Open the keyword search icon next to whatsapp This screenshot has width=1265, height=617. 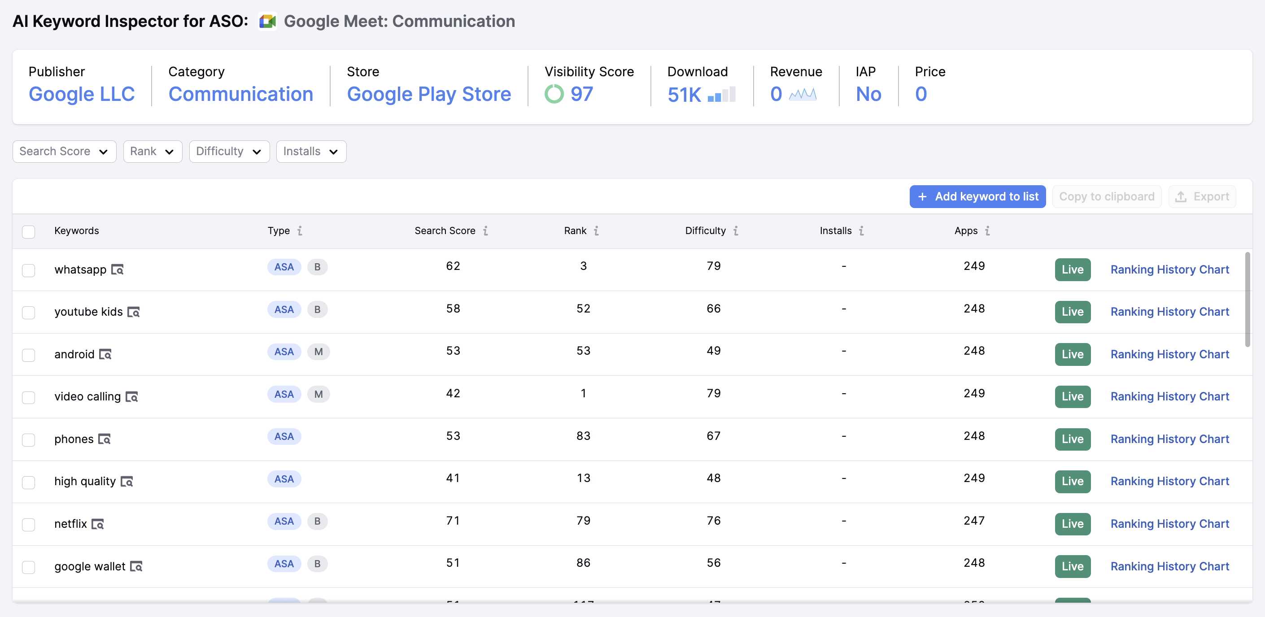pyautogui.click(x=118, y=270)
